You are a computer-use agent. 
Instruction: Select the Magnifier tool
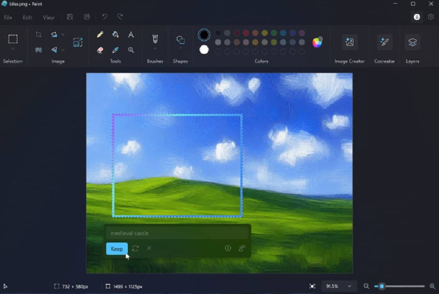click(131, 50)
